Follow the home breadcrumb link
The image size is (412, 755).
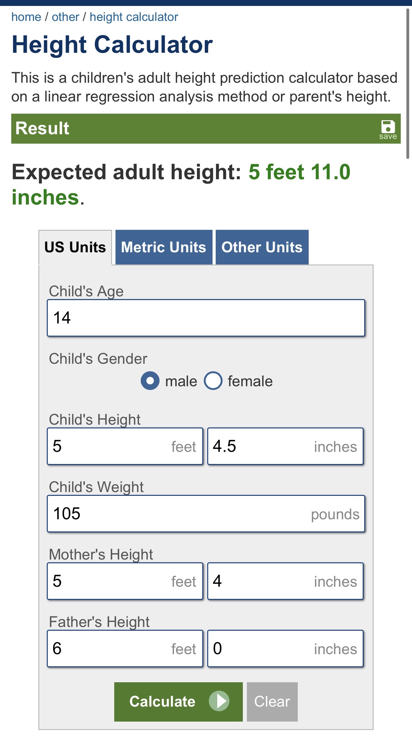[x=26, y=17]
